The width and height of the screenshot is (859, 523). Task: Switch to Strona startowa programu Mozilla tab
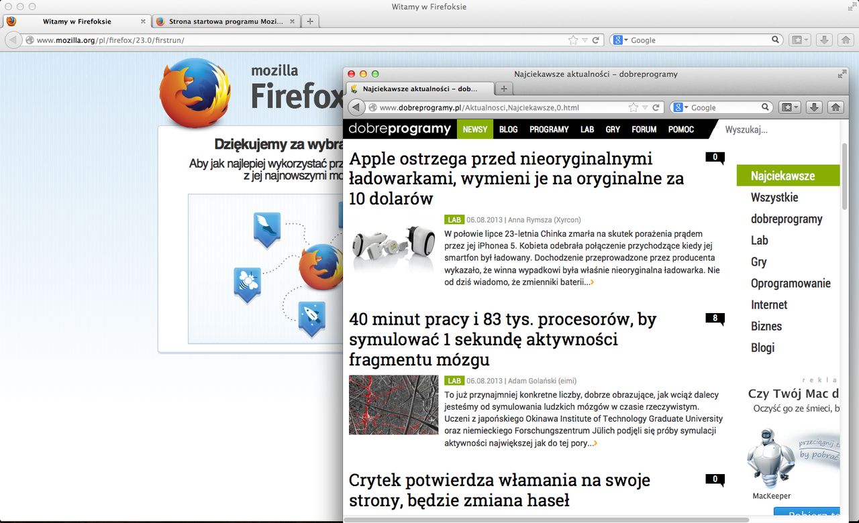(226, 21)
